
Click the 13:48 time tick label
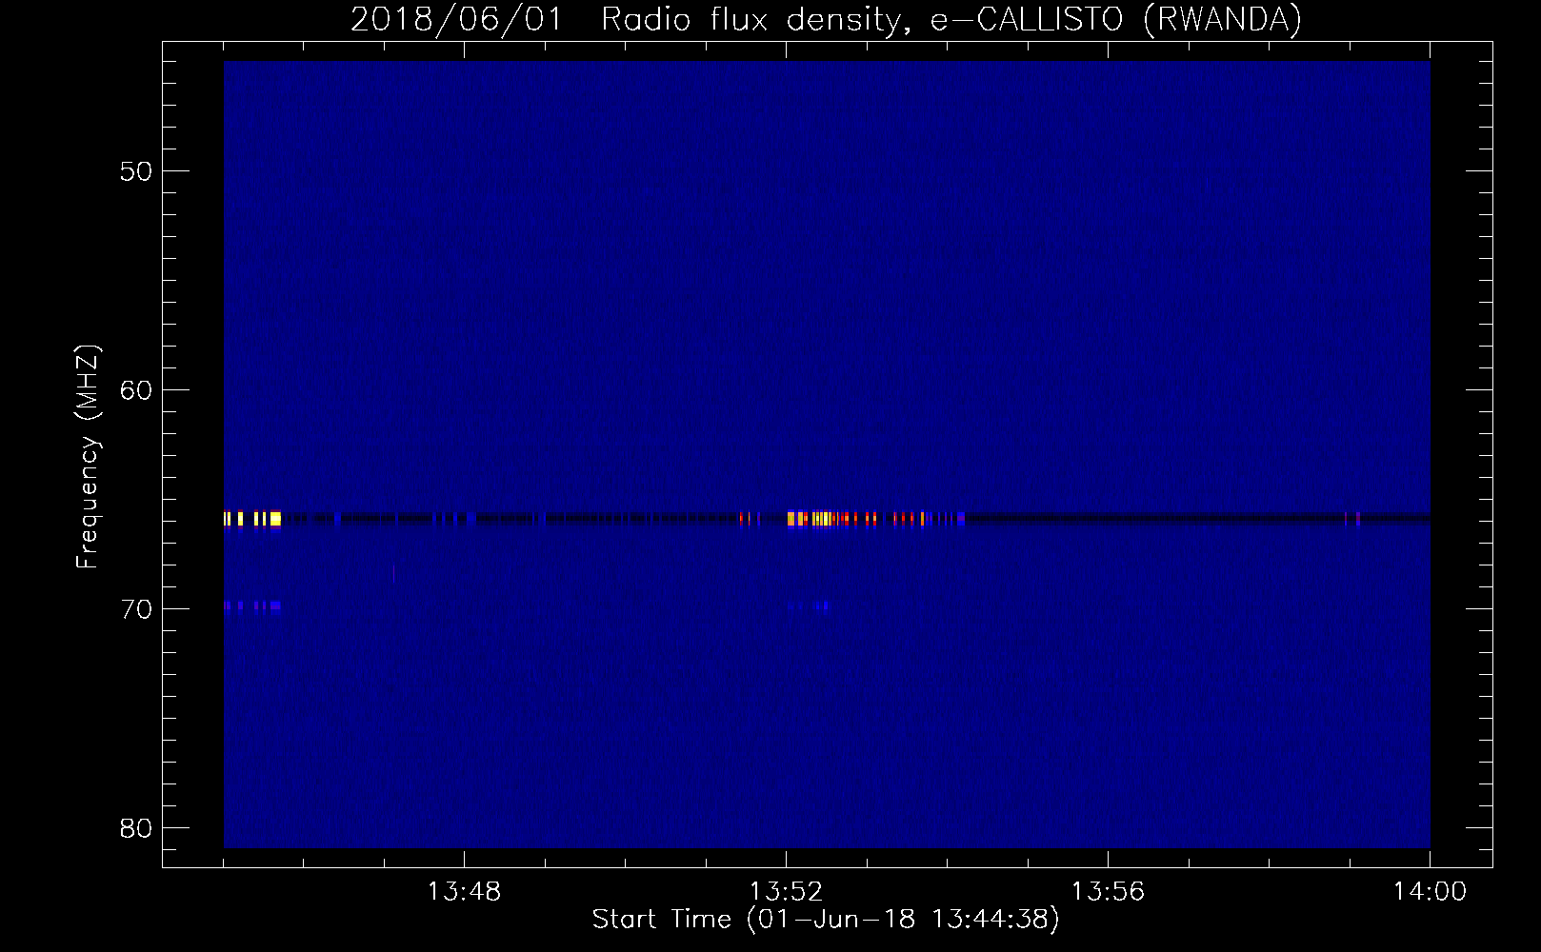point(464,892)
